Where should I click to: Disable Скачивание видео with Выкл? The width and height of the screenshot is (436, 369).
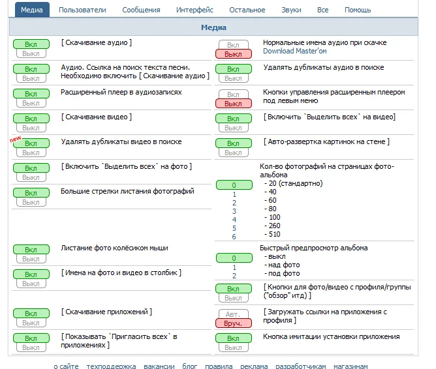point(31,128)
